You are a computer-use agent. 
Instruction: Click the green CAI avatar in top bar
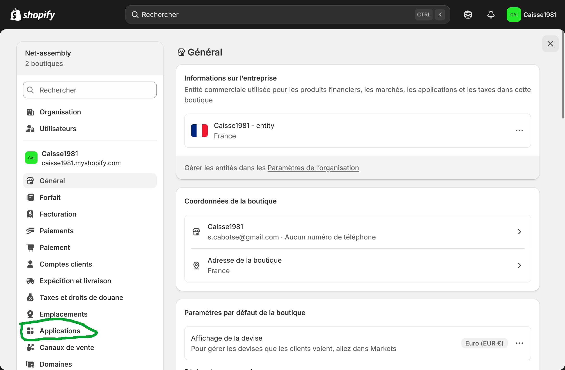(514, 15)
